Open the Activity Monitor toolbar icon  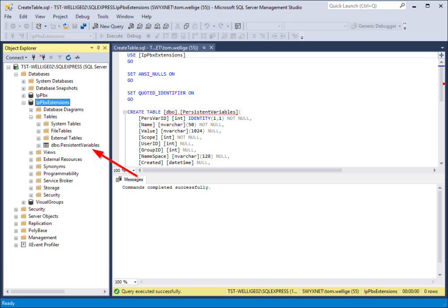point(238,26)
